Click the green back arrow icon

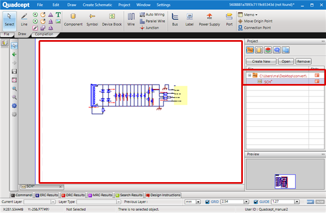(x=14, y=54)
